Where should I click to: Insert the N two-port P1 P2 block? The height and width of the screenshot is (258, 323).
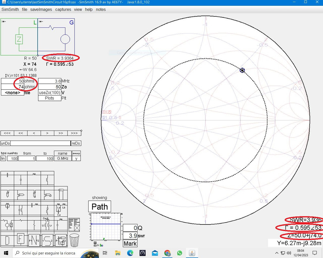(x=34, y=240)
